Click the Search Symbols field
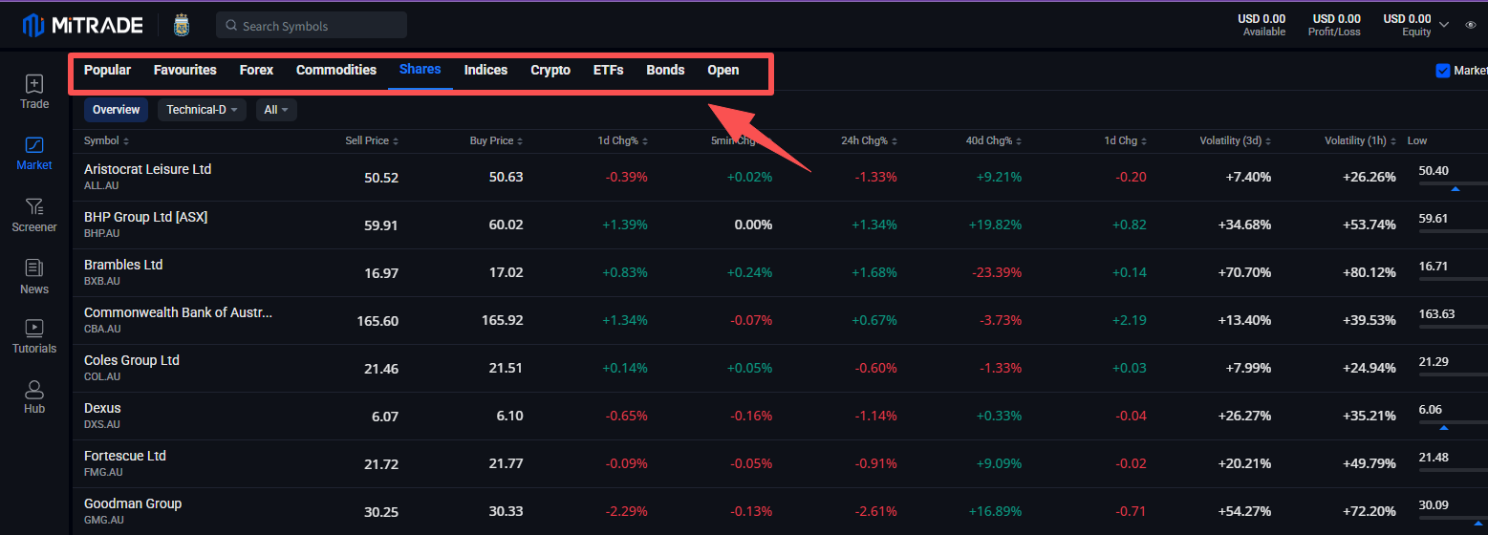1488x535 pixels. (312, 25)
